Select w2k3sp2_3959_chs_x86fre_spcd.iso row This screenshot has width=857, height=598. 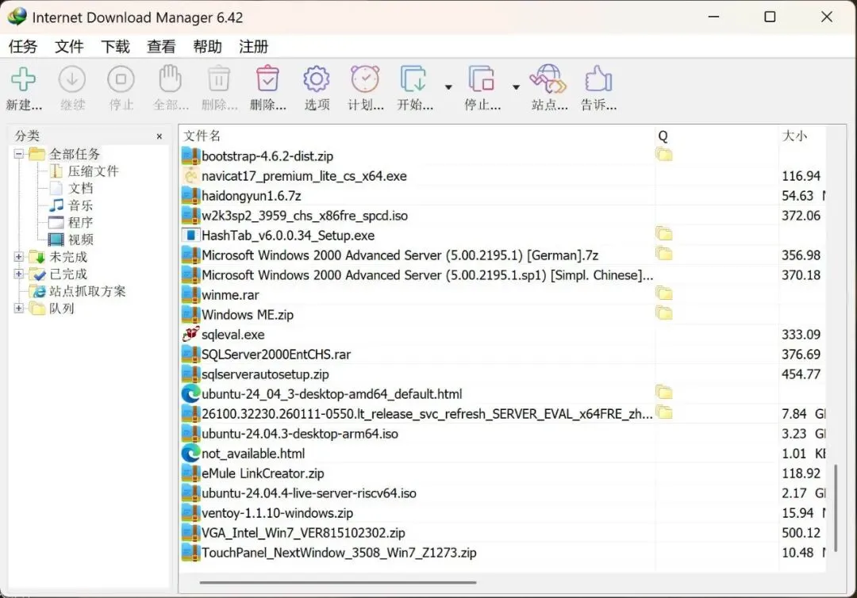503,216
